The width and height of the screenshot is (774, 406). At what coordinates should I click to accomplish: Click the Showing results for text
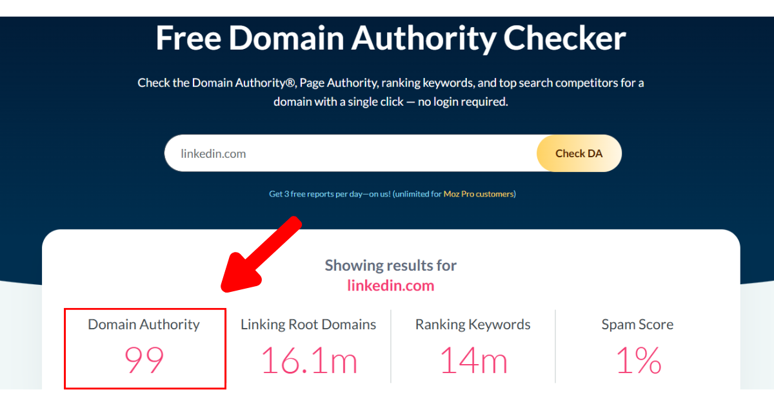[391, 266]
